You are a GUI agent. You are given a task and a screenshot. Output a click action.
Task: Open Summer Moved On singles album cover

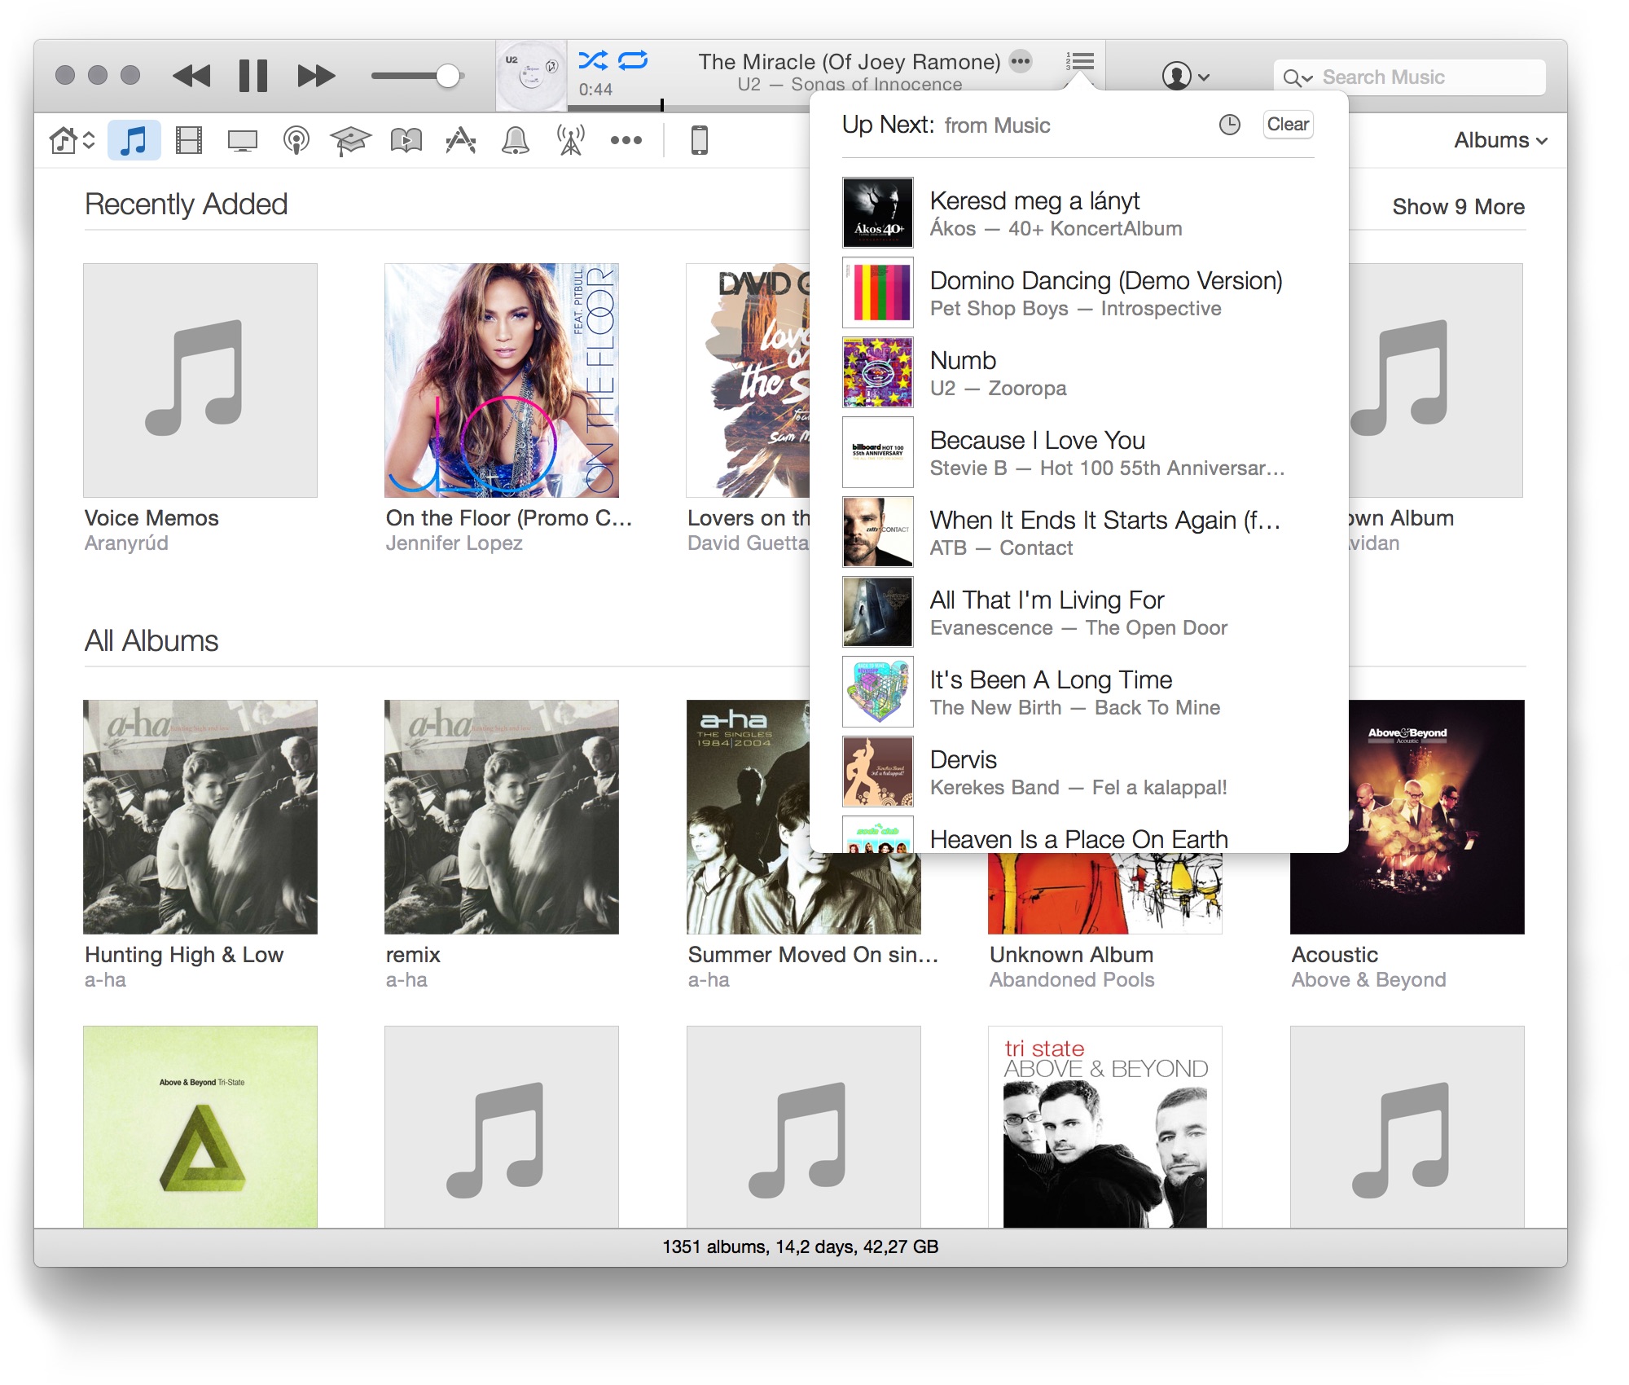pos(748,817)
